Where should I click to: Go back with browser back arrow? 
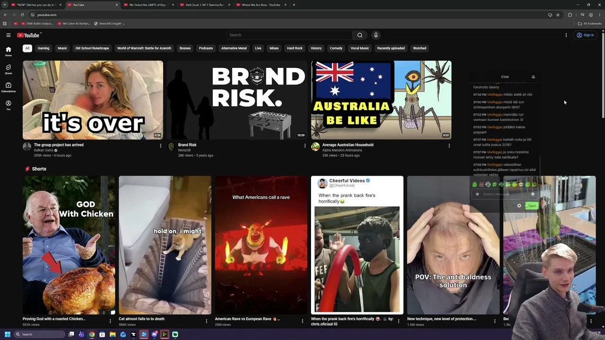(x=5, y=15)
